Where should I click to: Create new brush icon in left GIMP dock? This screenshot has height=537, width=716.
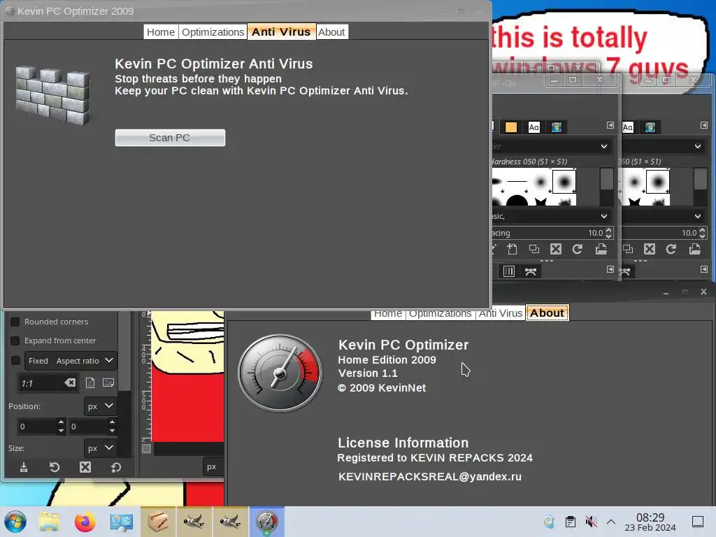pyautogui.click(x=512, y=250)
